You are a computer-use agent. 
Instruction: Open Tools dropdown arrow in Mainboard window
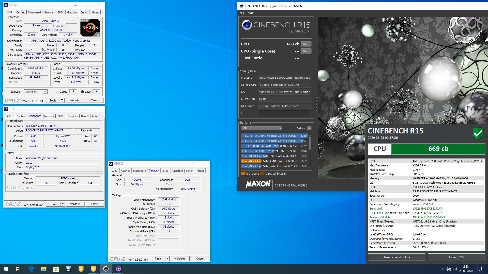(63, 204)
